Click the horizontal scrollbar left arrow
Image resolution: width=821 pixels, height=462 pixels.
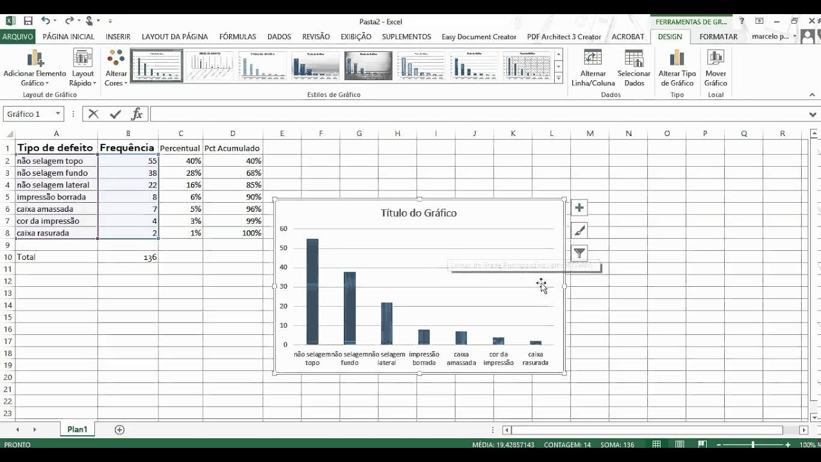507,430
